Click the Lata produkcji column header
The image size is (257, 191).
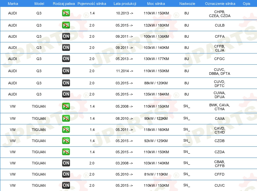[x=125, y=4]
